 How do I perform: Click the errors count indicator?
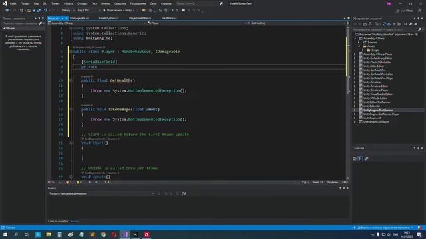click(69, 182)
